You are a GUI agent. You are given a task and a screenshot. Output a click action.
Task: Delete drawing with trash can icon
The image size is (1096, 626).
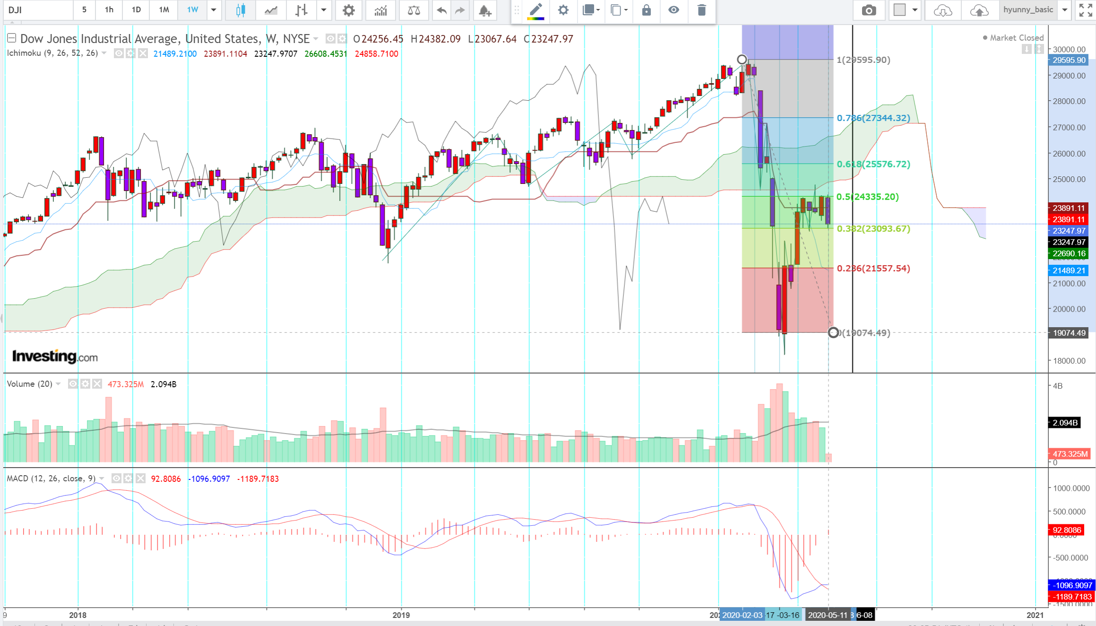click(701, 10)
